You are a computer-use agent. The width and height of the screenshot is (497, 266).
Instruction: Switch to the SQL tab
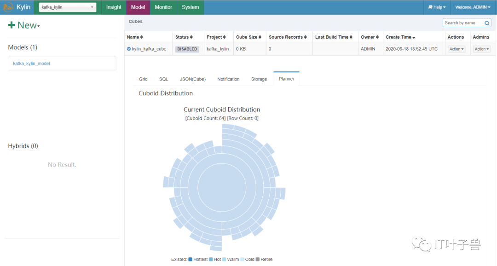[163, 79]
